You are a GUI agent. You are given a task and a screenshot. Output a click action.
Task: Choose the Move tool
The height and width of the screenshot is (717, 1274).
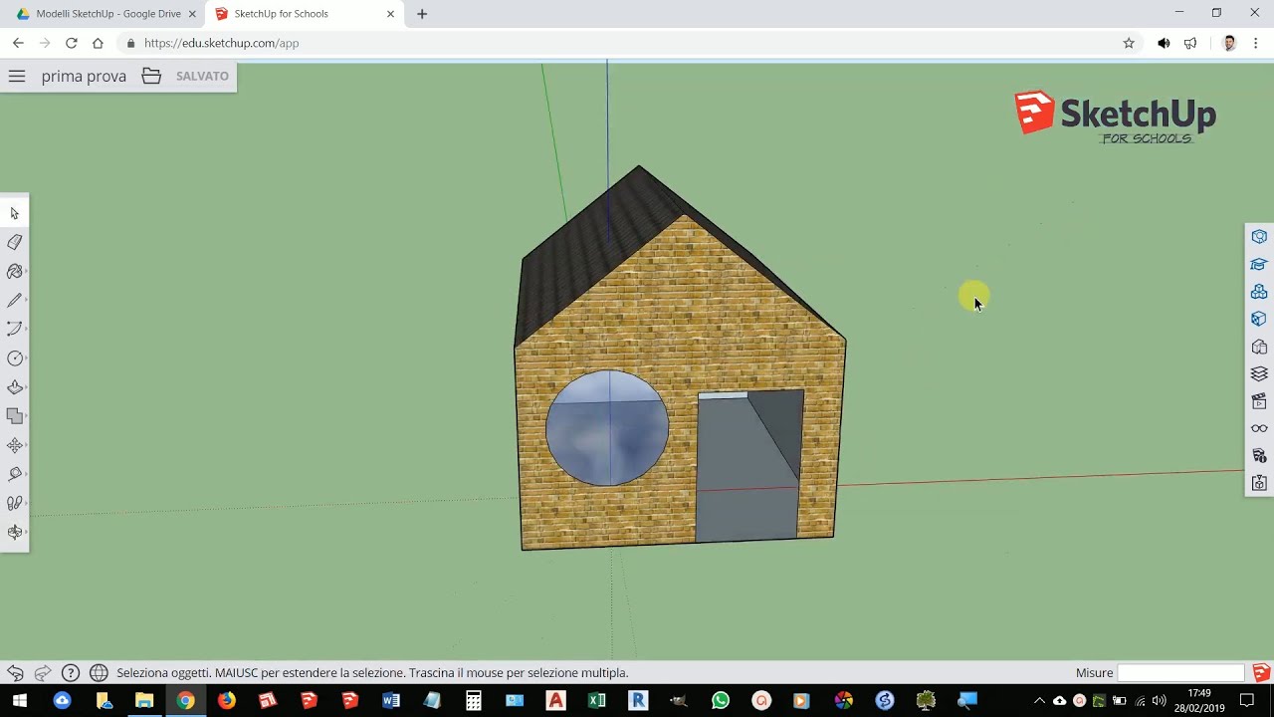pyautogui.click(x=14, y=445)
